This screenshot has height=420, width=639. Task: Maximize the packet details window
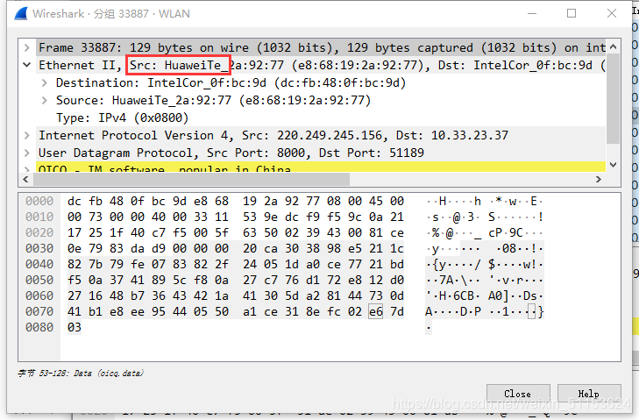[x=572, y=13]
